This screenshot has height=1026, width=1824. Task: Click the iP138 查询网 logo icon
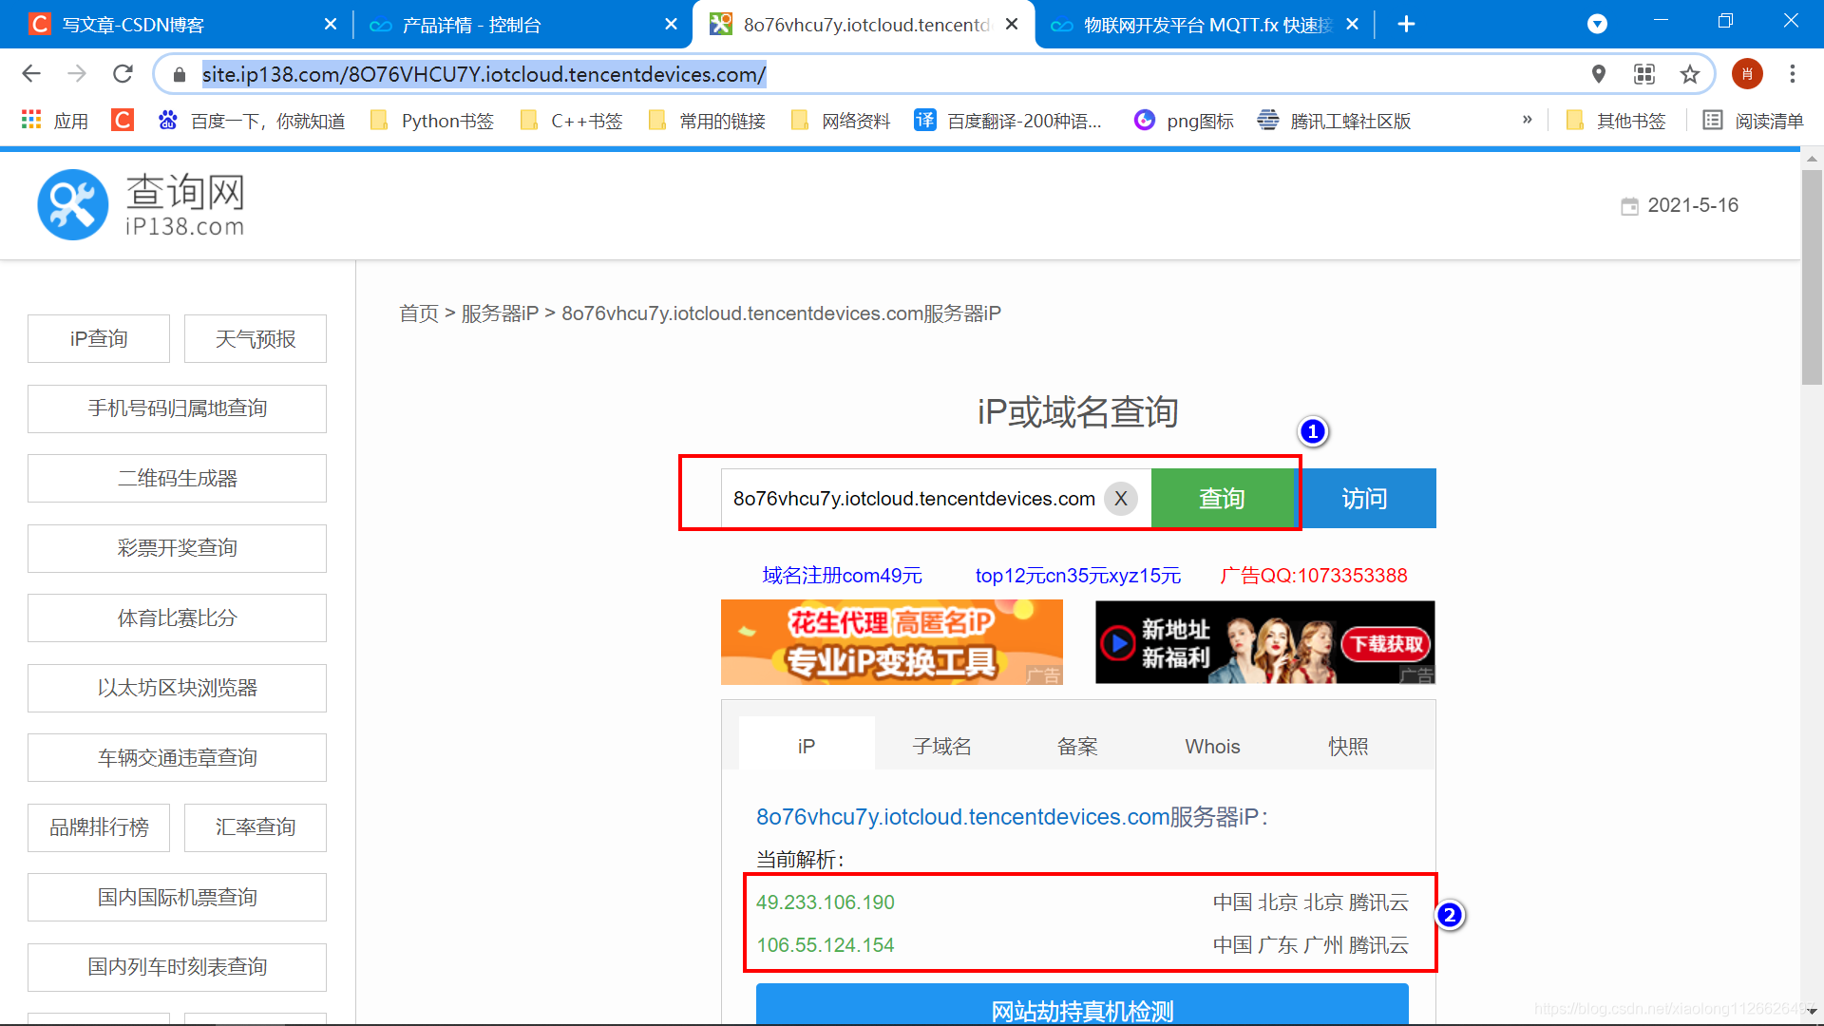[x=73, y=204]
